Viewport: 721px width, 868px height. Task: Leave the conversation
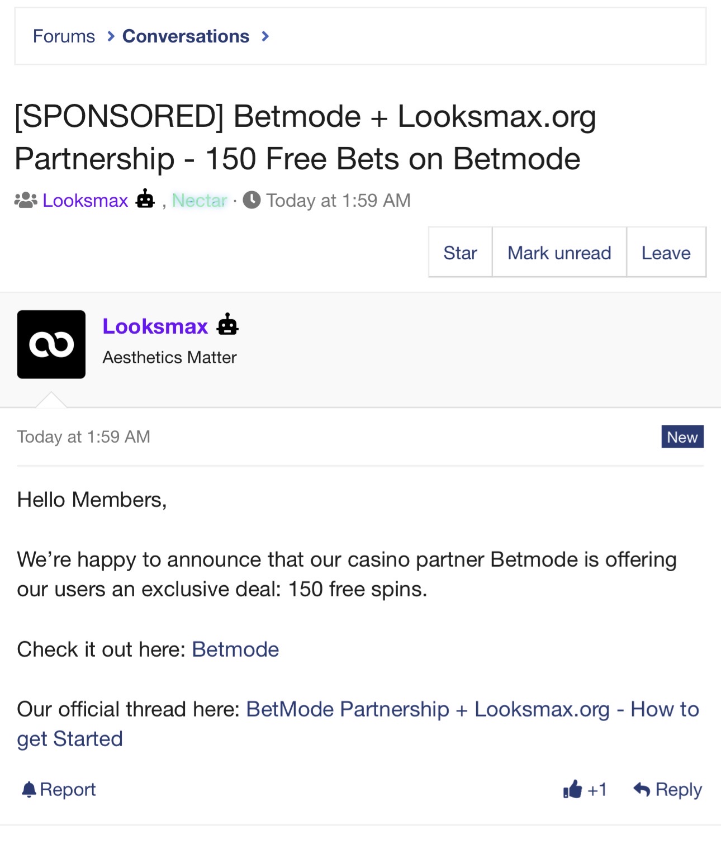[666, 253]
